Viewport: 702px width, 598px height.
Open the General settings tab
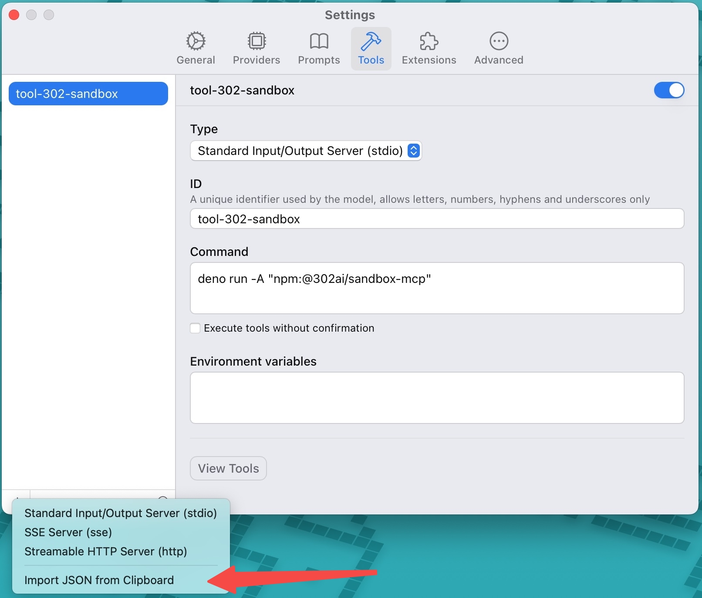tap(196, 48)
